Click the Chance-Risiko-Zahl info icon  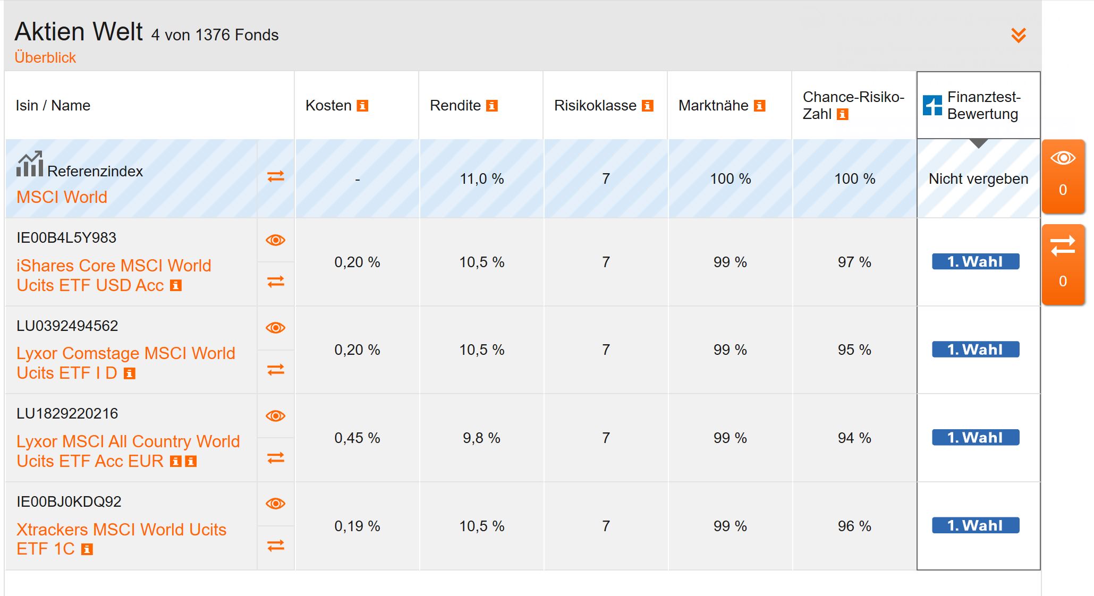click(x=843, y=114)
